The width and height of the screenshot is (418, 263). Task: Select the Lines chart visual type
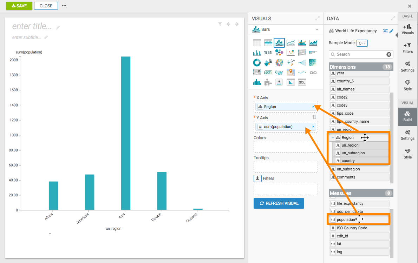[290, 43]
